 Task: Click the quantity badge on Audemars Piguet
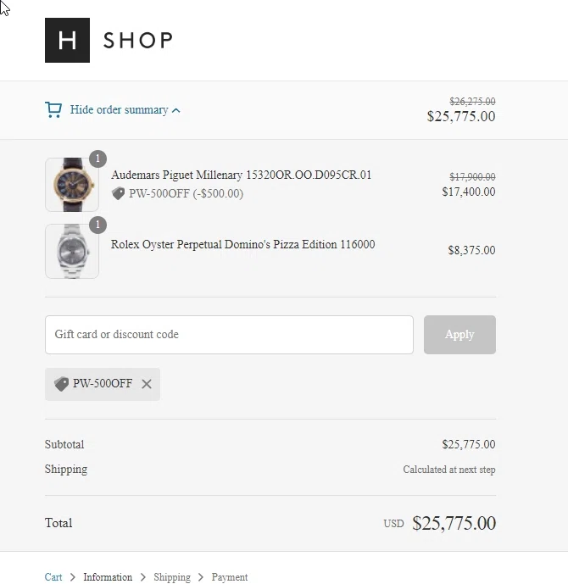(98, 159)
